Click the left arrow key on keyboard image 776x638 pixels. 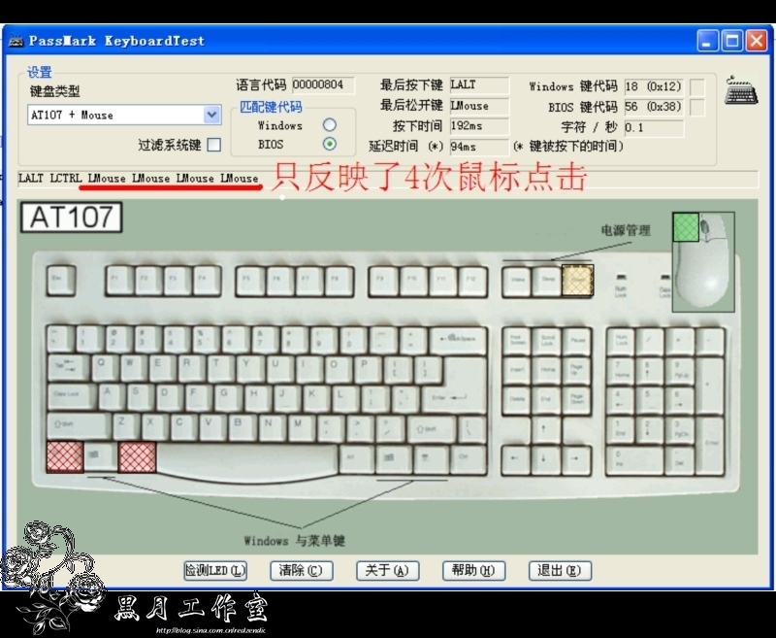click(x=516, y=460)
